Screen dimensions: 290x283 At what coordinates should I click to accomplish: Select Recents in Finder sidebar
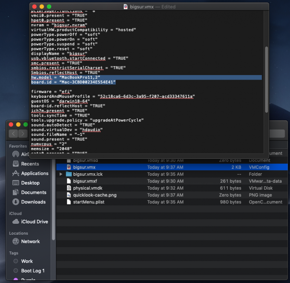point(26,164)
